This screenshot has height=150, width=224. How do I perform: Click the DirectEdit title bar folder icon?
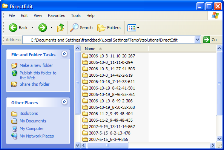(5, 6)
